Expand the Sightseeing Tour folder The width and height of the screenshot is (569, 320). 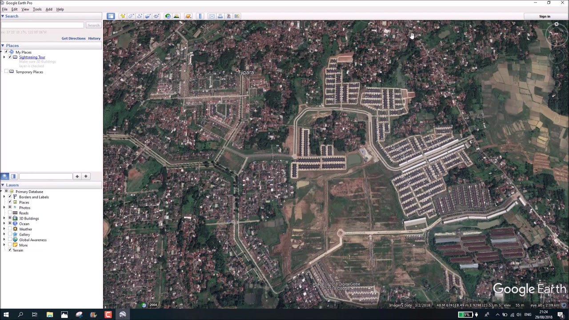(4, 57)
